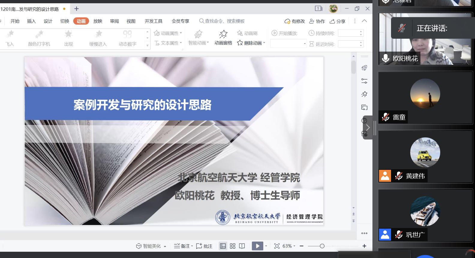Open the 63% zoom level dropdown
The height and width of the screenshot is (258, 475).
coord(289,246)
